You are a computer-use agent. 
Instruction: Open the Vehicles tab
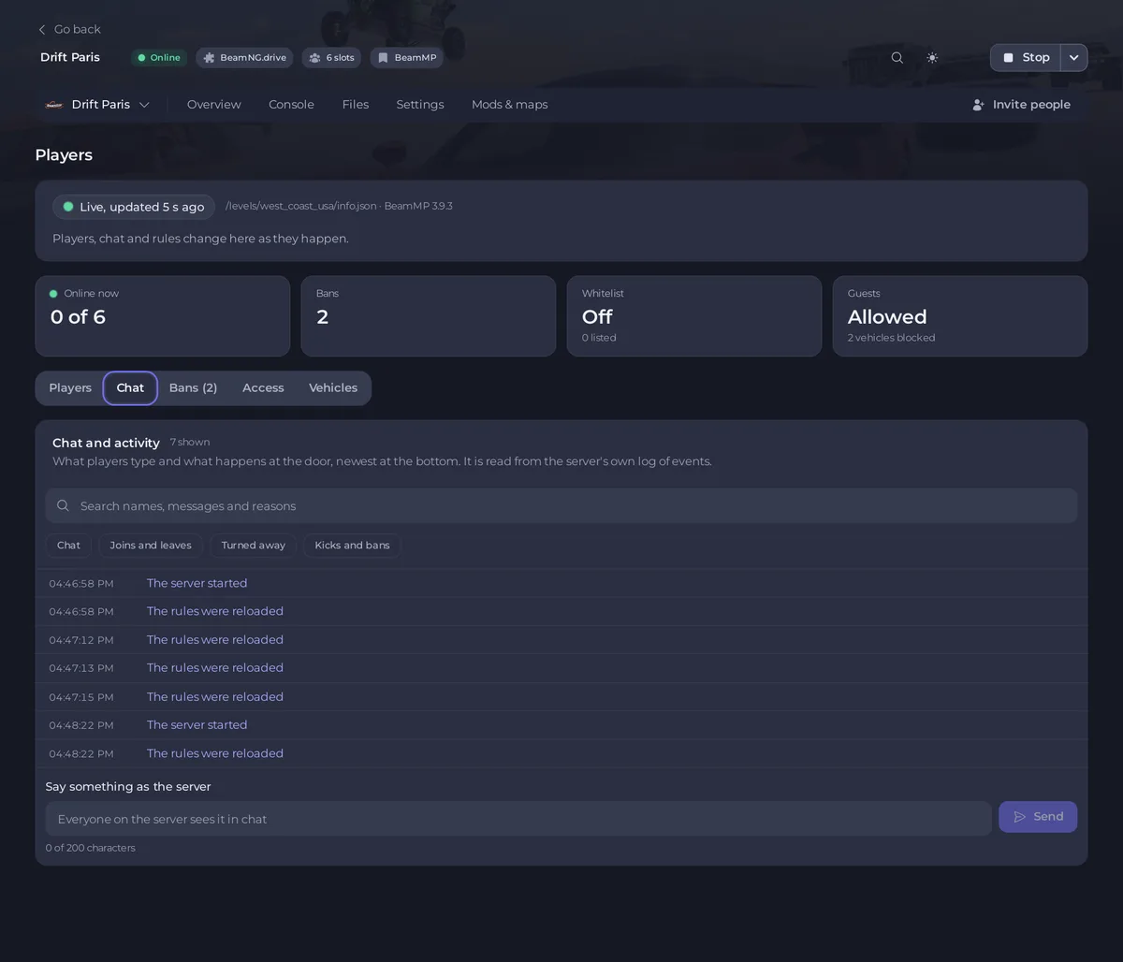[333, 388]
